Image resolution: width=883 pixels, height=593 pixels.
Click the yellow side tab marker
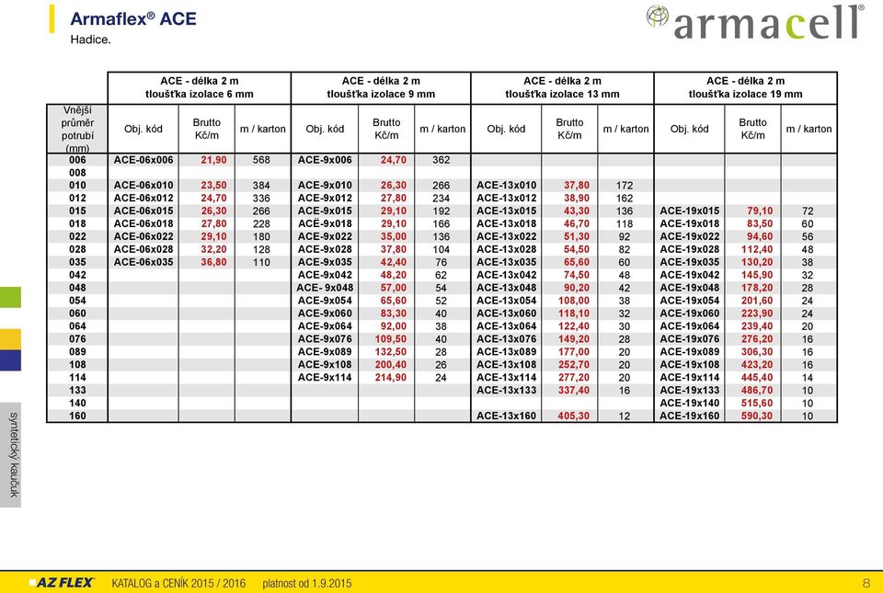point(10,339)
